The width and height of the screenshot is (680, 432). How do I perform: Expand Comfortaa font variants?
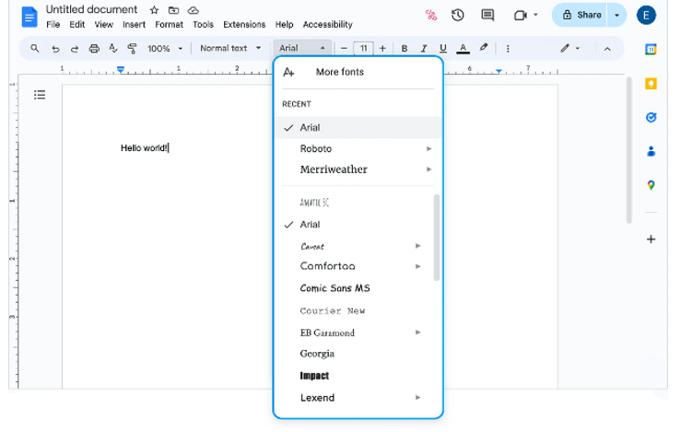pos(417,266)
